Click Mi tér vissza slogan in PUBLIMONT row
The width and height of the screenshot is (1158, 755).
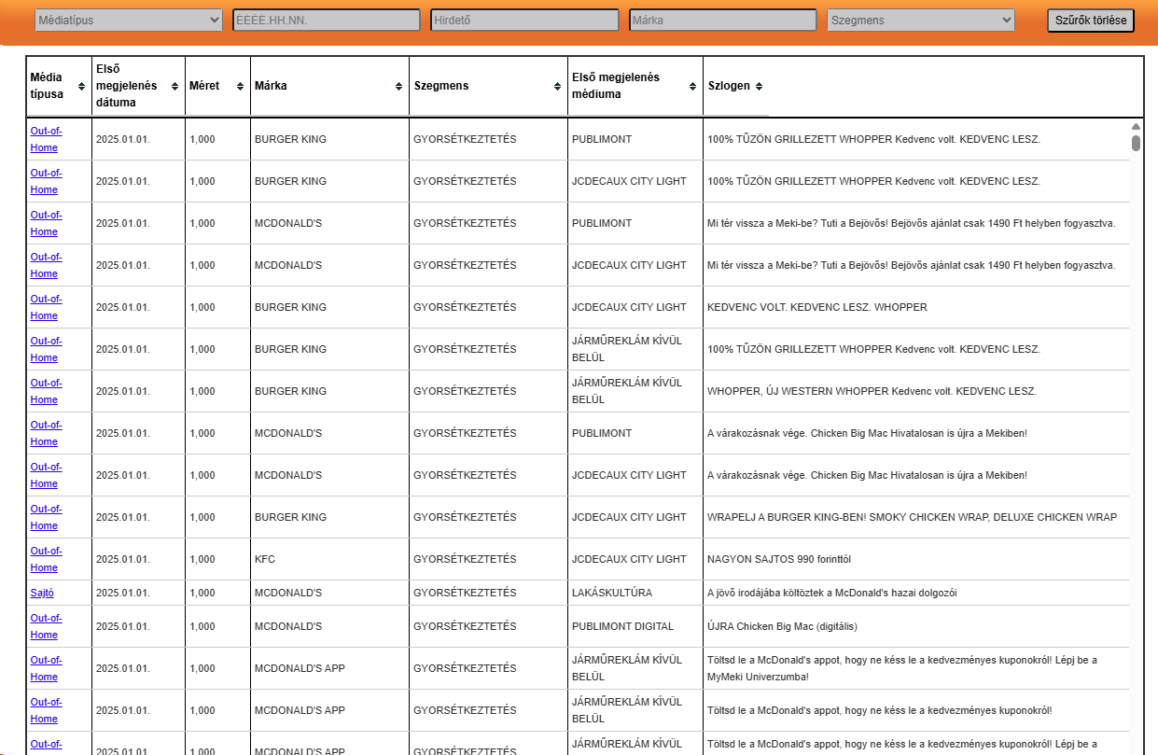pos(912,223)
